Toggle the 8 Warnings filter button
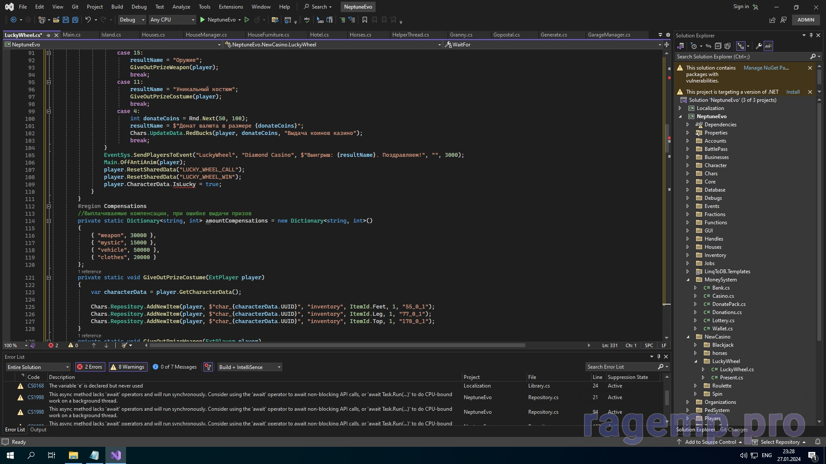Viewport: 826px width, 464px height. 128,367
